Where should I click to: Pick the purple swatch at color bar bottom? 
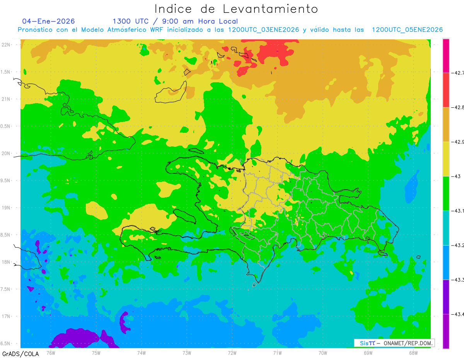(446, 331)
